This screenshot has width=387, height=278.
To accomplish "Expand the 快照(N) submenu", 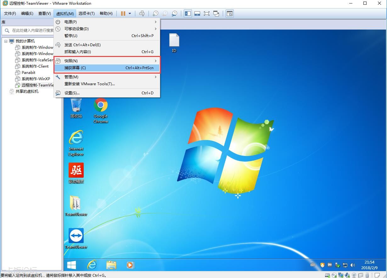I will pos(107,61).
